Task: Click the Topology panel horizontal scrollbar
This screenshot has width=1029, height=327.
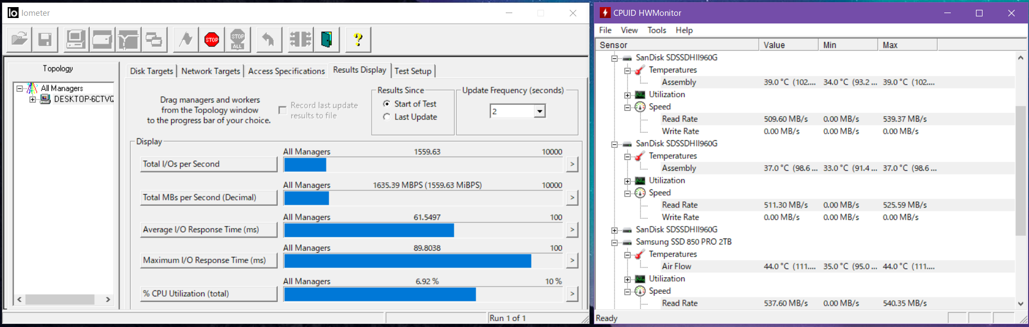Action: pyautogui.click(x=64, y=299)
